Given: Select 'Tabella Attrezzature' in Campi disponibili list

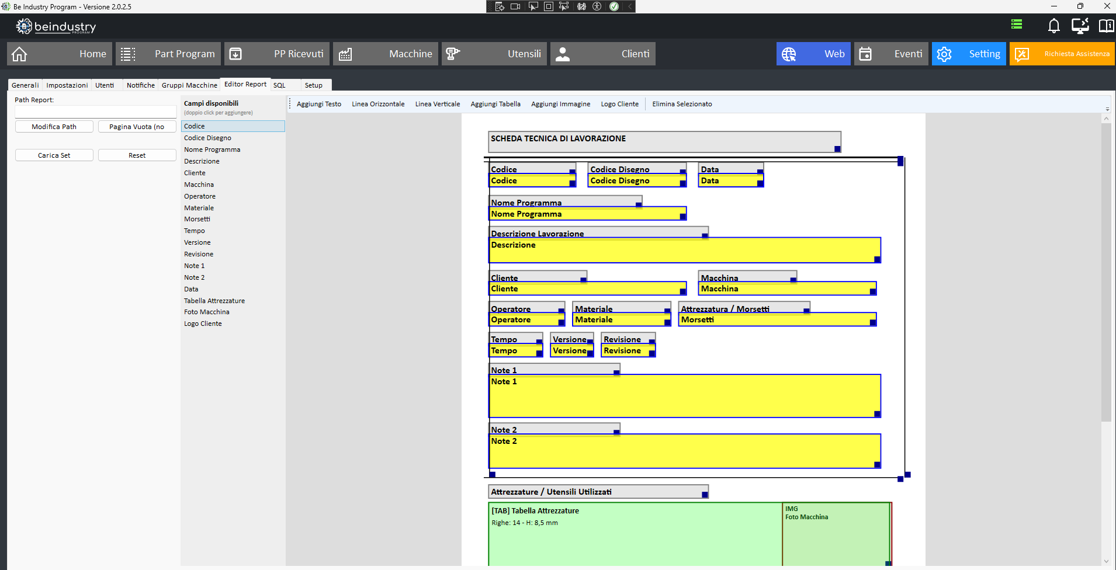Looking at the screenshot, I should pos(233,301).
